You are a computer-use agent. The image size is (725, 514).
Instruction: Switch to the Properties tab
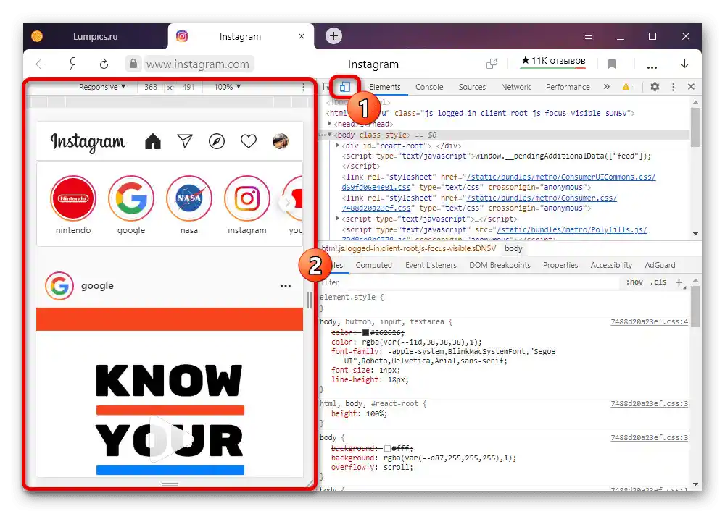(560, 265)
